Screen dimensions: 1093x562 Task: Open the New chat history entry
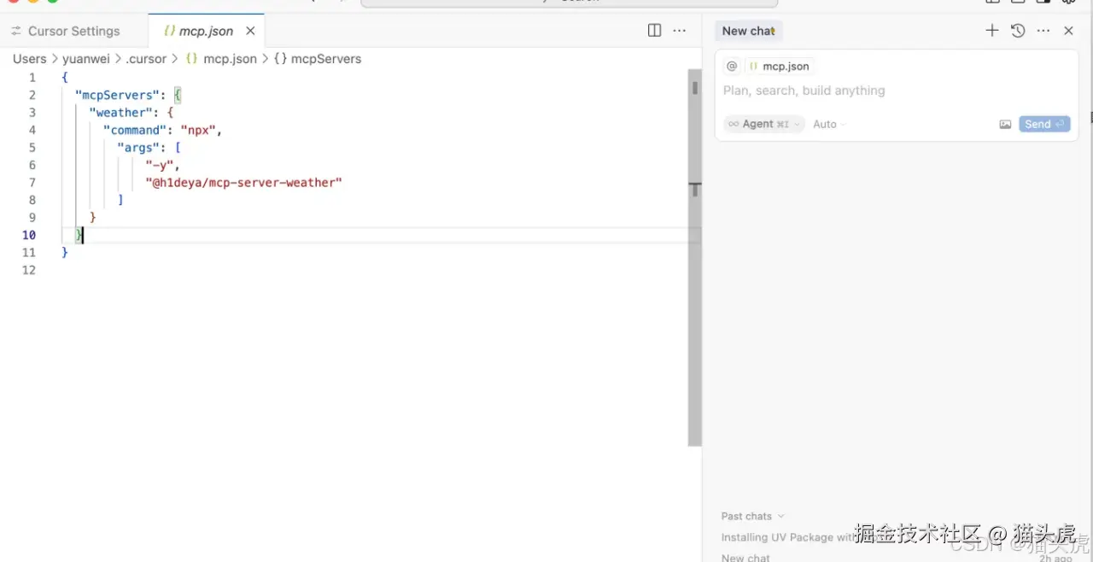tap(745, 557)
